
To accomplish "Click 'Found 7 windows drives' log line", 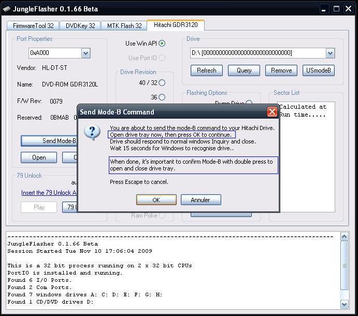I will click(84, 295).
